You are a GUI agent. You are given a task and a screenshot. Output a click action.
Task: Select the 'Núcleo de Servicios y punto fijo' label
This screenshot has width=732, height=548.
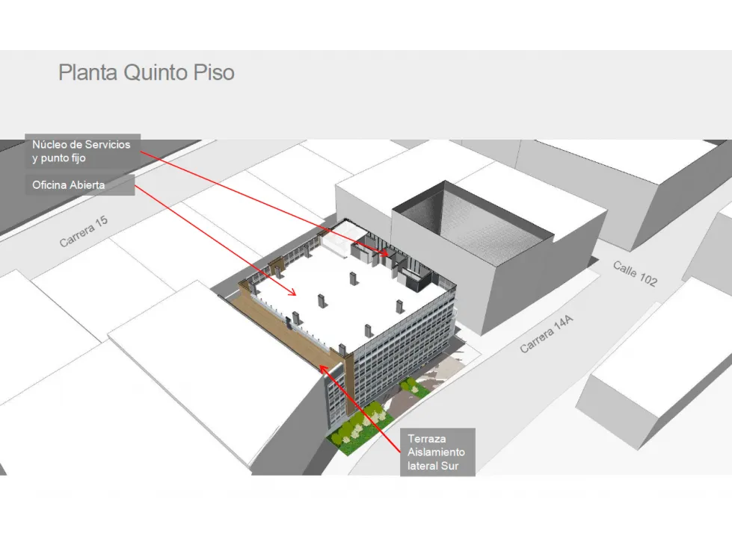click(81, 152)
